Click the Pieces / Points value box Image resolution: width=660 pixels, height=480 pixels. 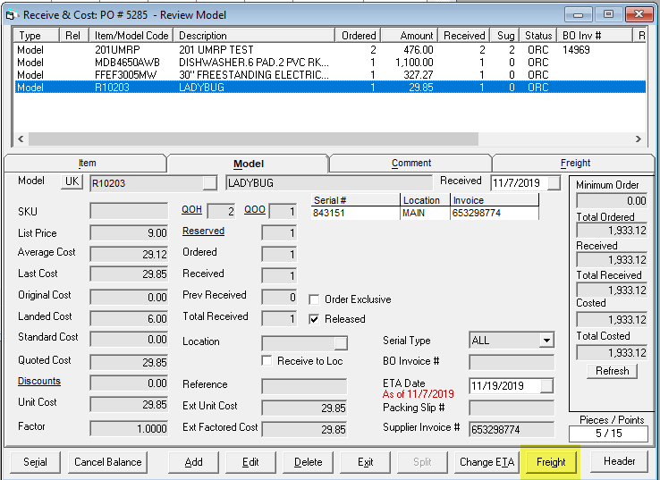608,434
